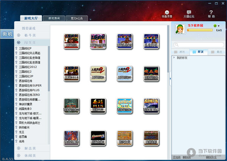
Task: Select 三国战纪风云再起 in the sidebar list
Action: [30, 53]
